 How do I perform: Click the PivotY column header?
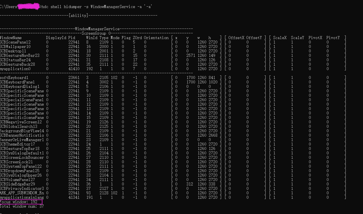(x=333, y=38)
